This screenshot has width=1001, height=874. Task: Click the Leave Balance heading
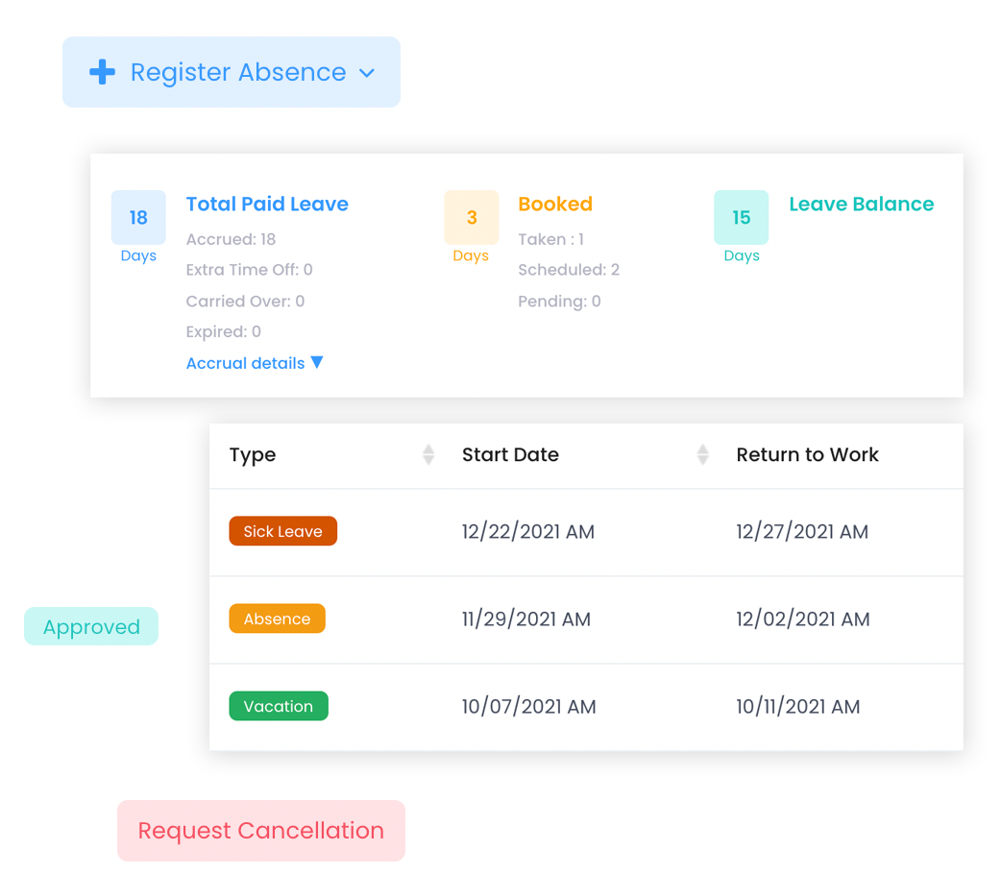tap(861, 204)
